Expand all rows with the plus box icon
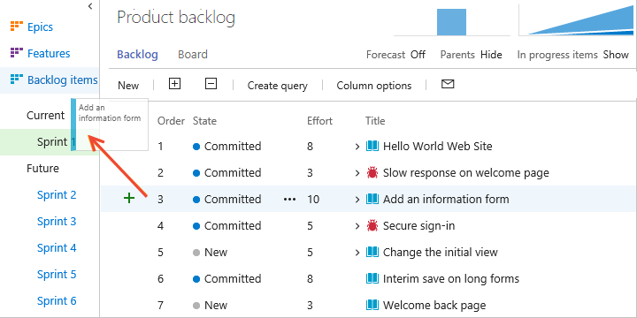This screenshot has width=637, height=318. click(x=174, y=84)
